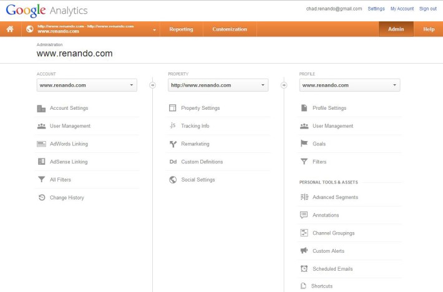The image size is (443, 292).
Task: Open Custom Alerts link
Action: tap(329, 251)
